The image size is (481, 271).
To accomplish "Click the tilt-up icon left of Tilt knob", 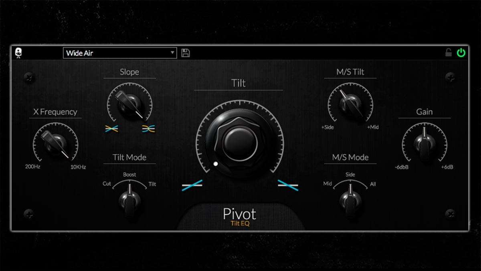I will (192, 185).
